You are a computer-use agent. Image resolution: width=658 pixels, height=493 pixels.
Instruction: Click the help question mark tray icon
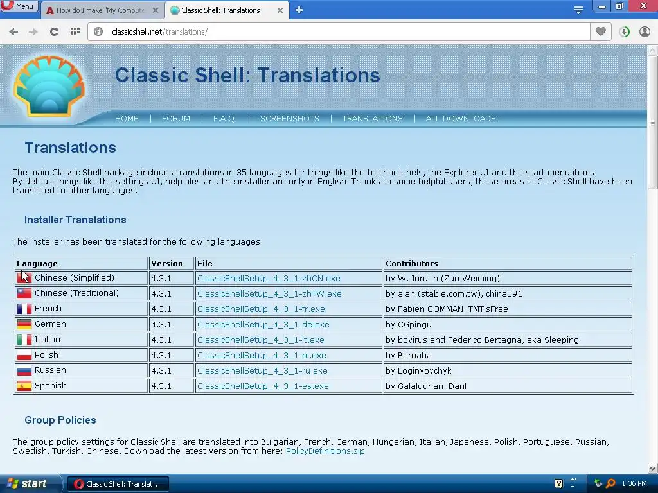(x=558, y=483)
